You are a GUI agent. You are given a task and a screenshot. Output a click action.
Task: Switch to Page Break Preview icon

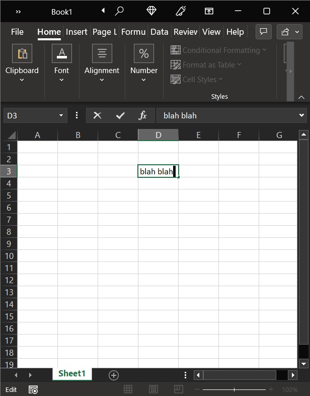click(178, 389)
